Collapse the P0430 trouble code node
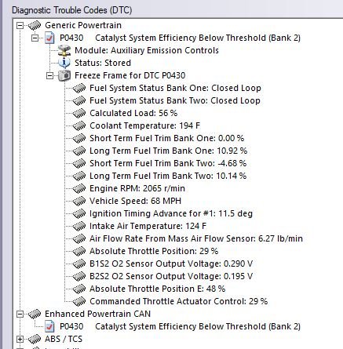The image size is (343, 349). [x=35, y=38]
